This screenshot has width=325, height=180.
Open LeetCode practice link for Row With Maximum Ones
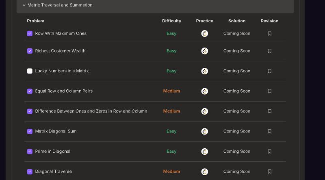tap(205, 33)
